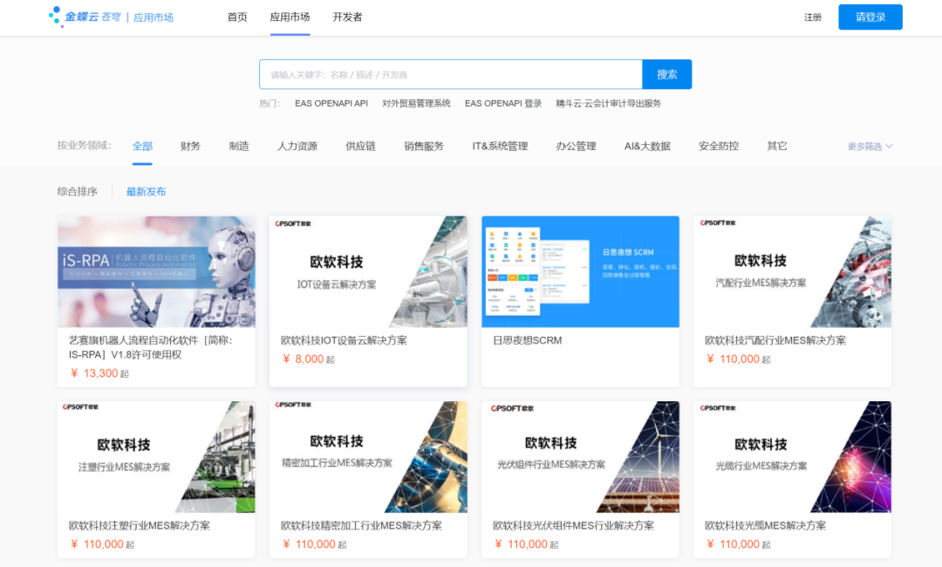Open 欧软科技IOT设备云解决方案 title
The image size is (942, 567).
(344, 340)
